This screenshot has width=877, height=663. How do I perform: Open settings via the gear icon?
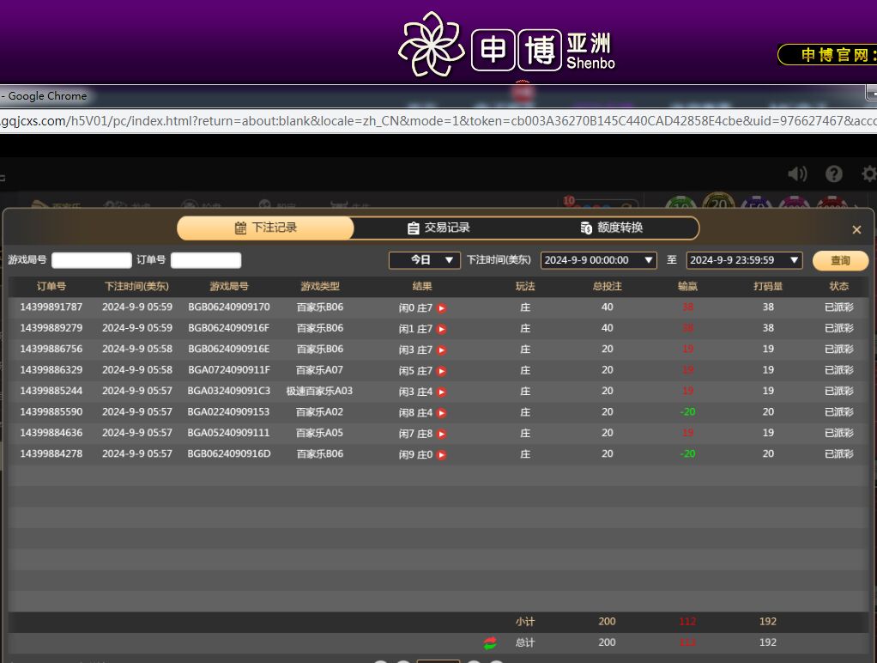(868, 174)
